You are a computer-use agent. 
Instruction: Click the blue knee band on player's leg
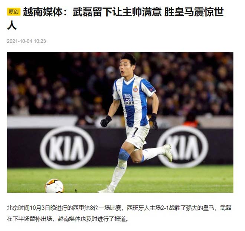[x=124, y=154]
